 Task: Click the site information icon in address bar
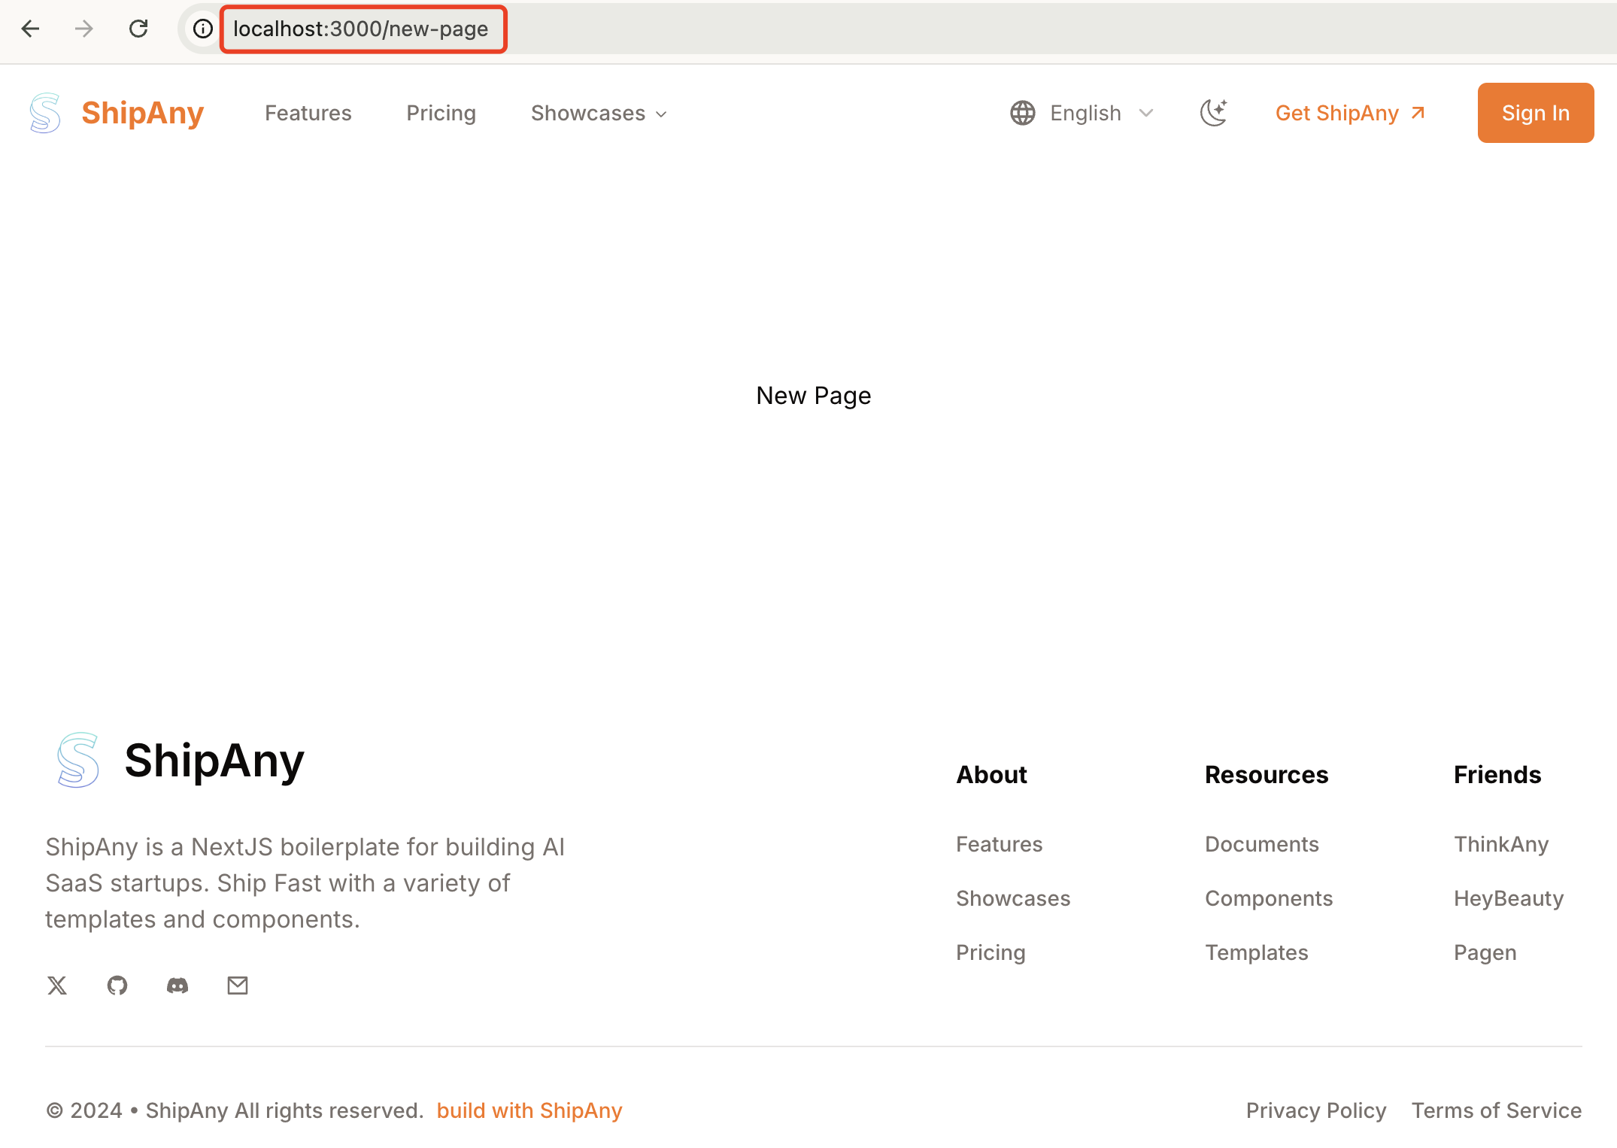(x=202, y=29)
